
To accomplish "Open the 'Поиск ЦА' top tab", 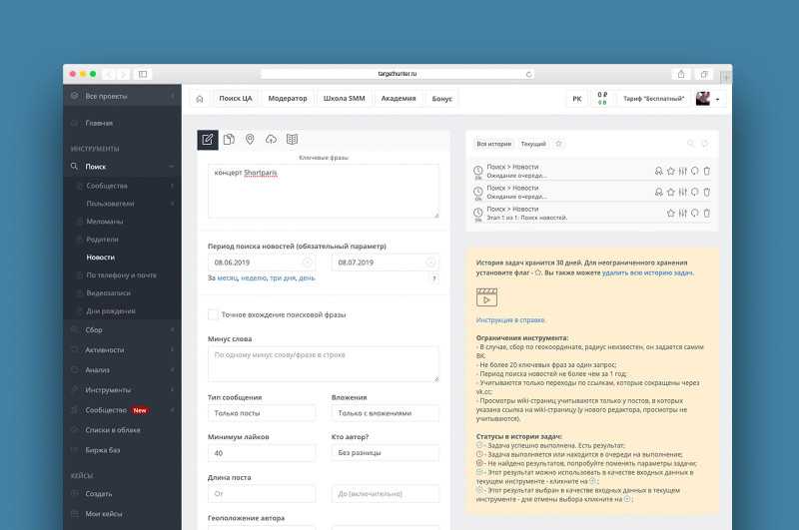I will 236,99.
